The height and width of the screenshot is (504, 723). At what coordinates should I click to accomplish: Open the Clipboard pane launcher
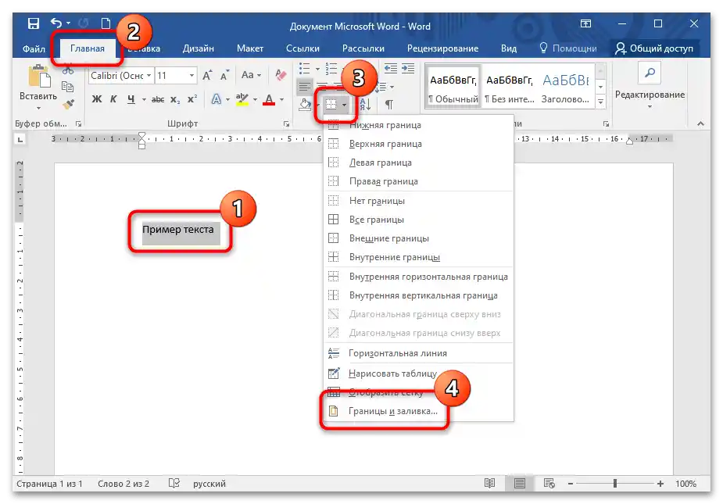[x=78, y=123]
